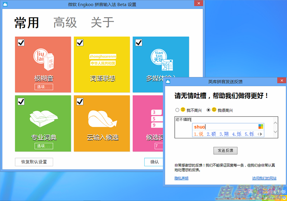This screenshot has width=287, height=201.
Task: Click the 词语联想 zhonghuarenm tile icon
Action: (x=103, y=59)
